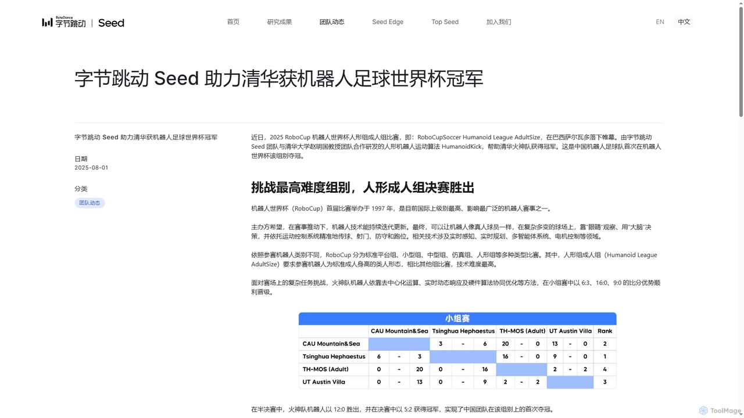Screen dimensions: 744x418
Task: Click the page vertical scrollbar thumb
Action: coord(741,61)
